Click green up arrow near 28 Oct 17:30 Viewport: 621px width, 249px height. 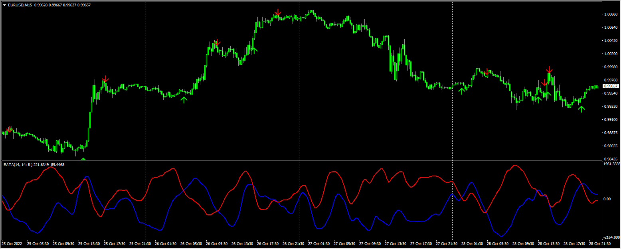tap(581, 109)
